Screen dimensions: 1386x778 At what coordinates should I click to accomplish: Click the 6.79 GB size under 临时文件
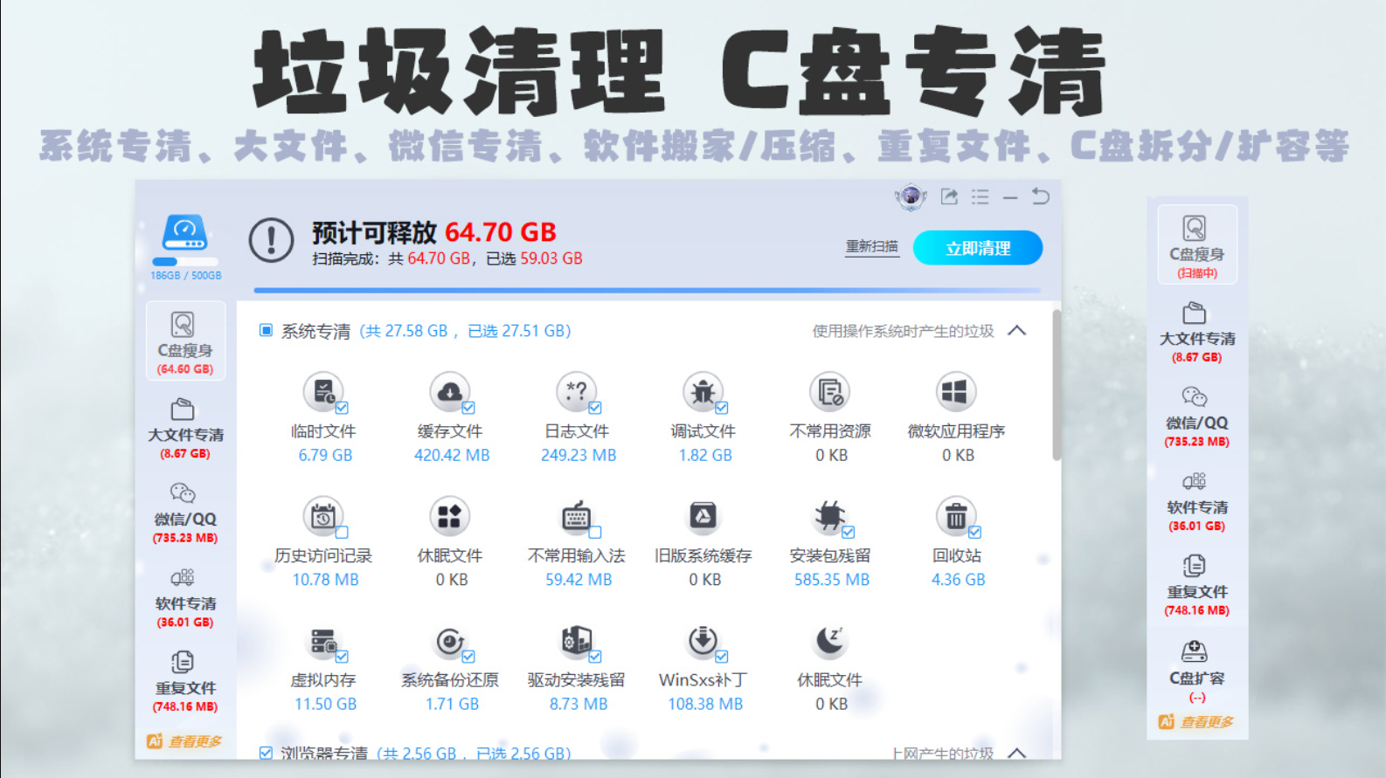coord(325,455)
